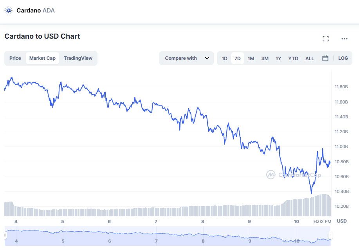Image resolution: width=359 pixels, height=250 pixels.
Task: Click the 11.00B axis label
Action: tap(341, 146)
